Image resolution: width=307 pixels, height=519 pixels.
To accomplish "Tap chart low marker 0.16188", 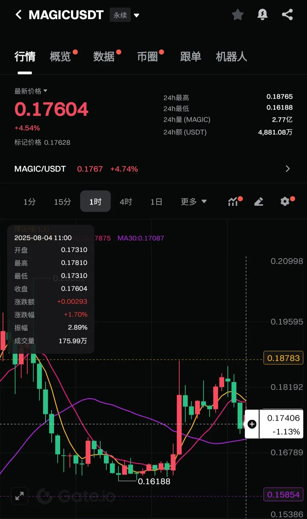I will click(154, 481).
